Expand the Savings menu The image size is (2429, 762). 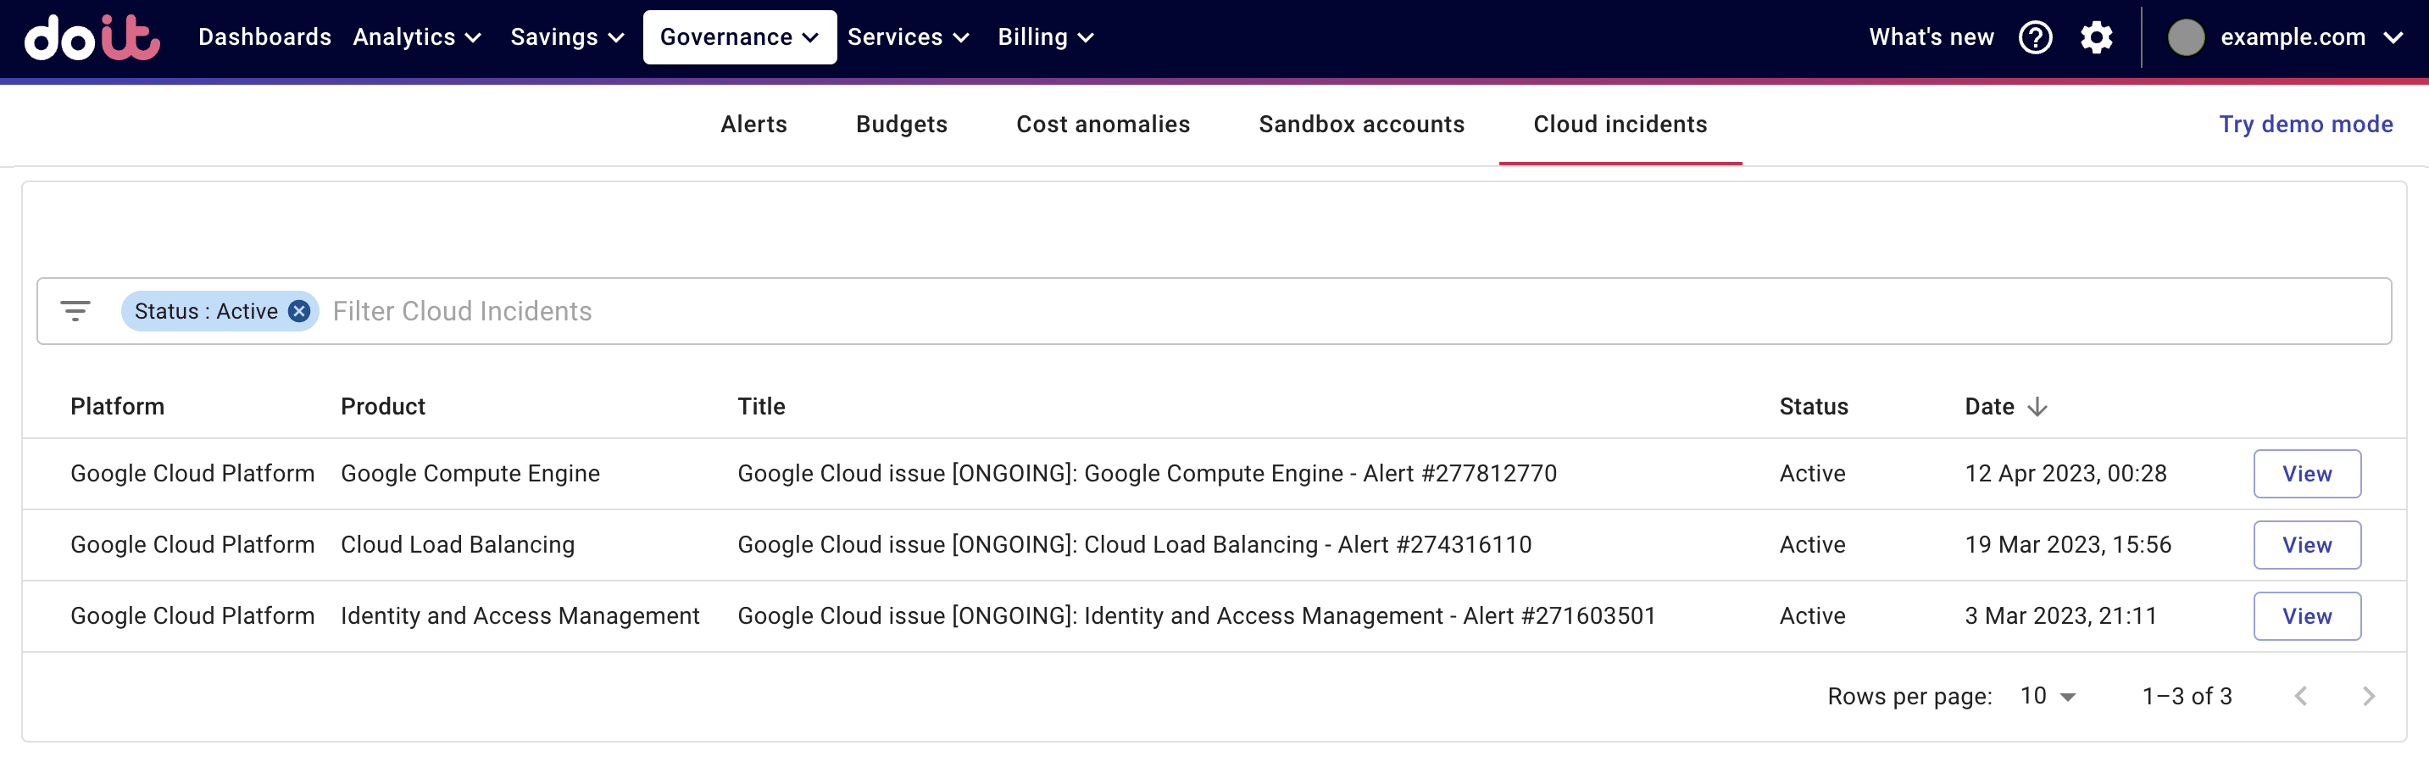click(567, 38)
